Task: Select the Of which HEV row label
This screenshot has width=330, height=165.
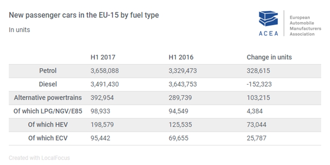Action: (47, 125)
